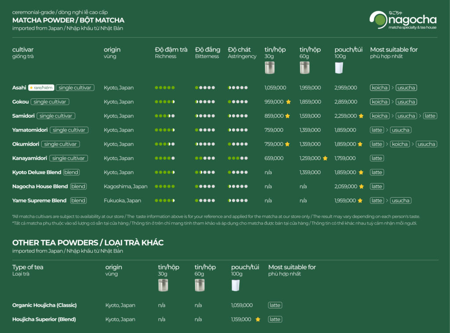Screen dimensions: 450x333
Task: Click the 100g pouch image in matcha table header
Action: click(x=339, y=68)
